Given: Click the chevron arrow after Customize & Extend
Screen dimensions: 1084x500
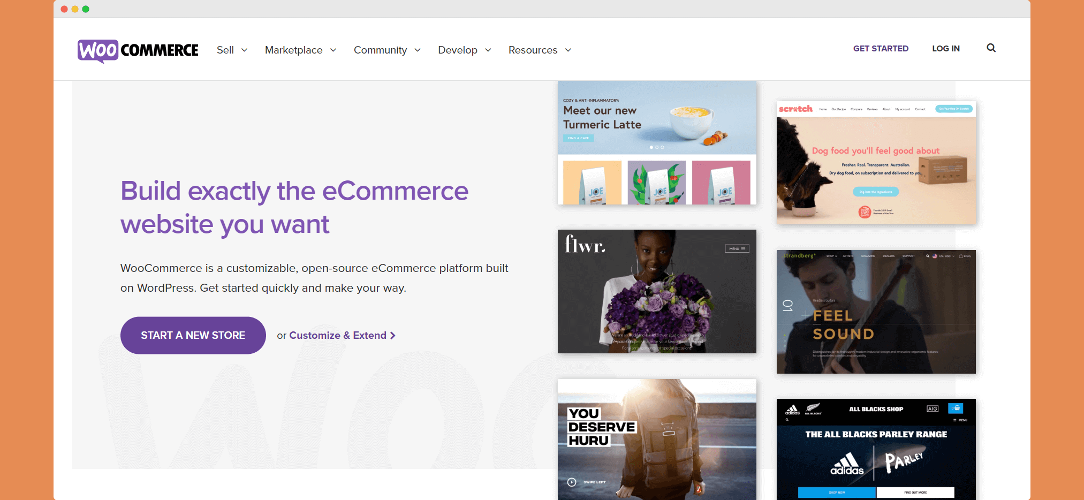Looking at the screenshot, I should click(393, 336).
